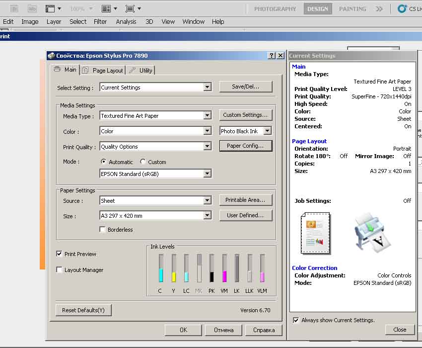
Task: Click the Save/Del... button
Action: coord(245,87)
